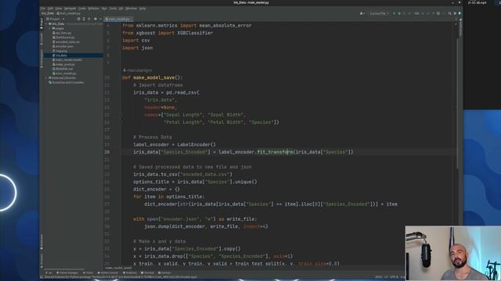
Task: Switch to the train_model.py editor tab
Action: (x=118, y=19)
